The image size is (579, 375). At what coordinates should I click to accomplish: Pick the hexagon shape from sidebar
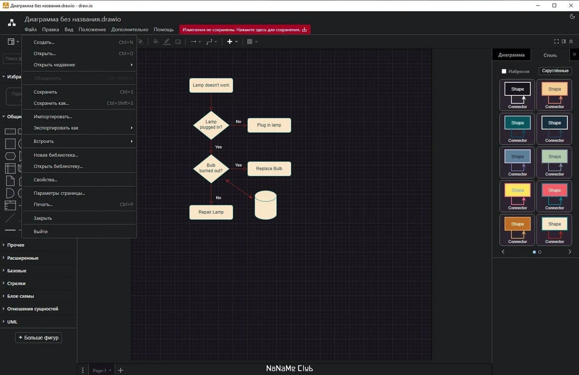(10, 156)
